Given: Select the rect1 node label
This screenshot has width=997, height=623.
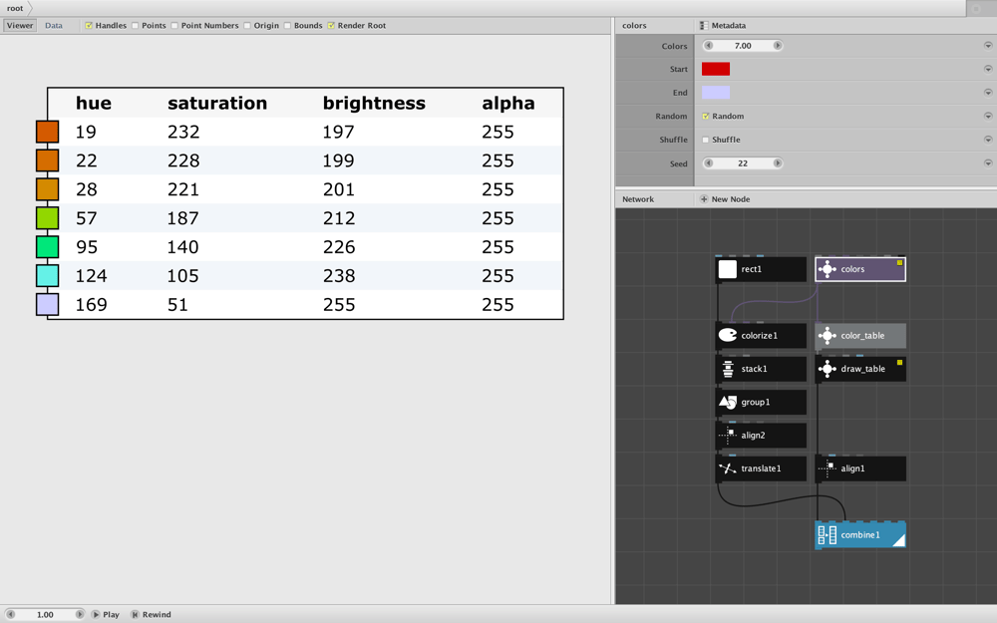Looking at the screenshot, I should point(751,269).
